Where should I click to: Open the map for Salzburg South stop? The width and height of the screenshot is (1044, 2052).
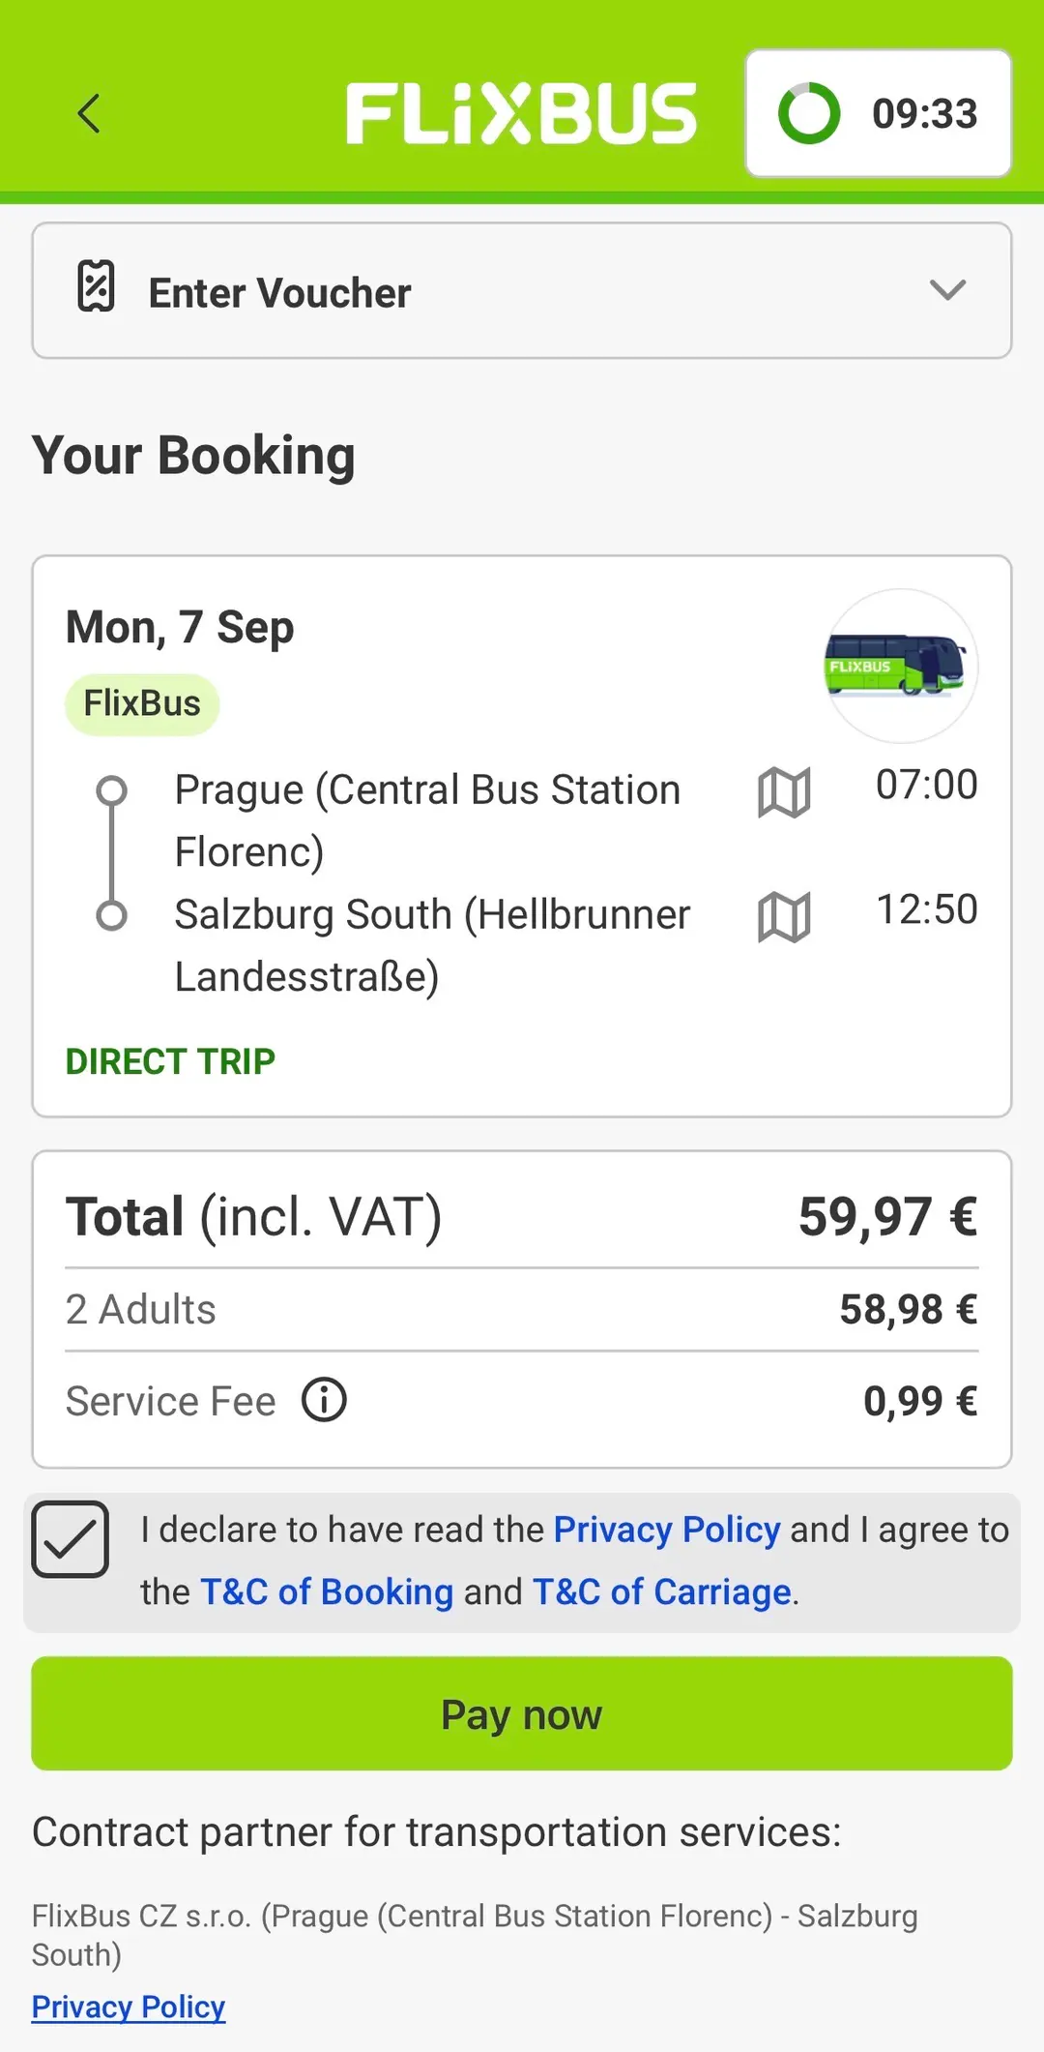click(784, 916)
